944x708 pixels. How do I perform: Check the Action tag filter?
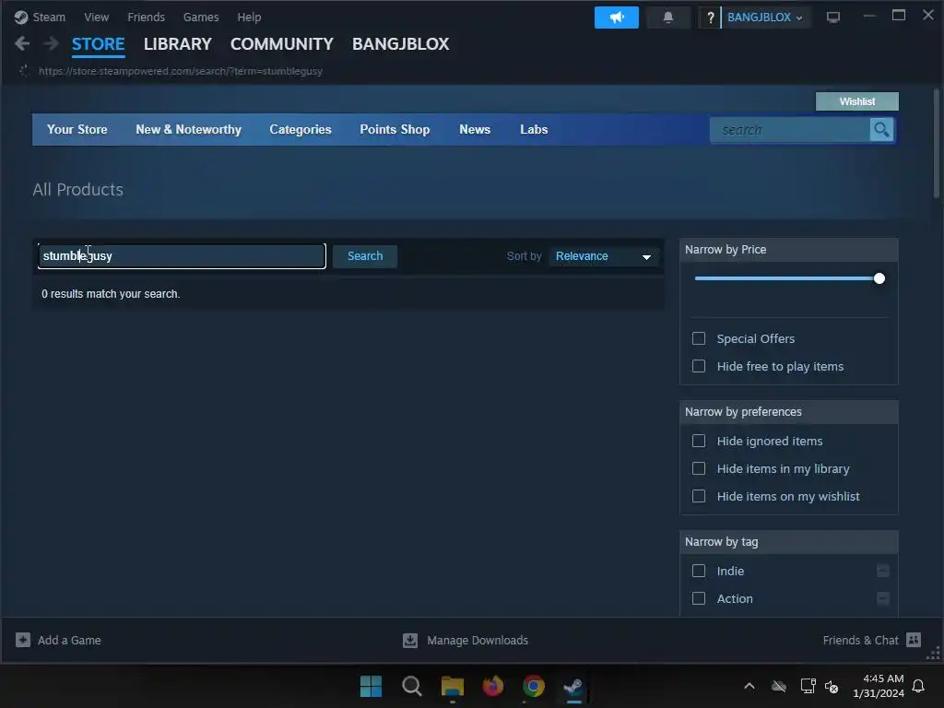pos(699,598)
